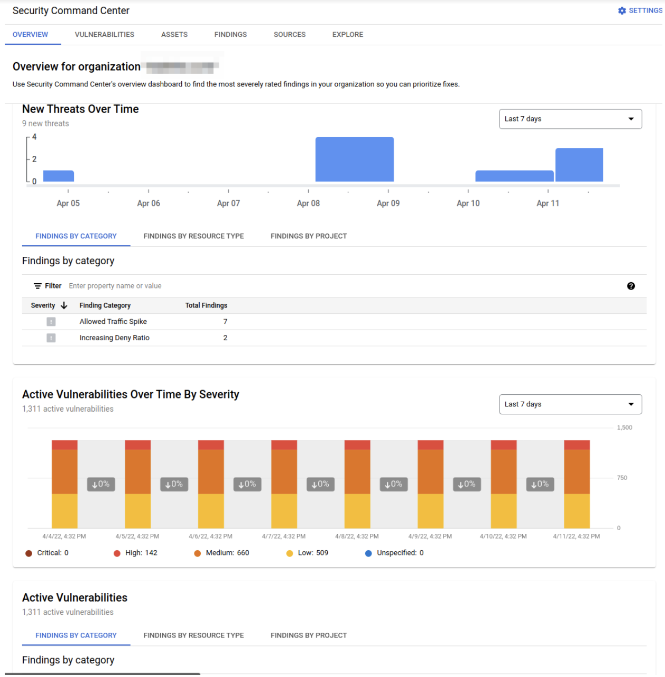The height and width of the screenshot is (677, 665).
Task: Click the Unspecified legend dot
Action: tap(368, 553)
